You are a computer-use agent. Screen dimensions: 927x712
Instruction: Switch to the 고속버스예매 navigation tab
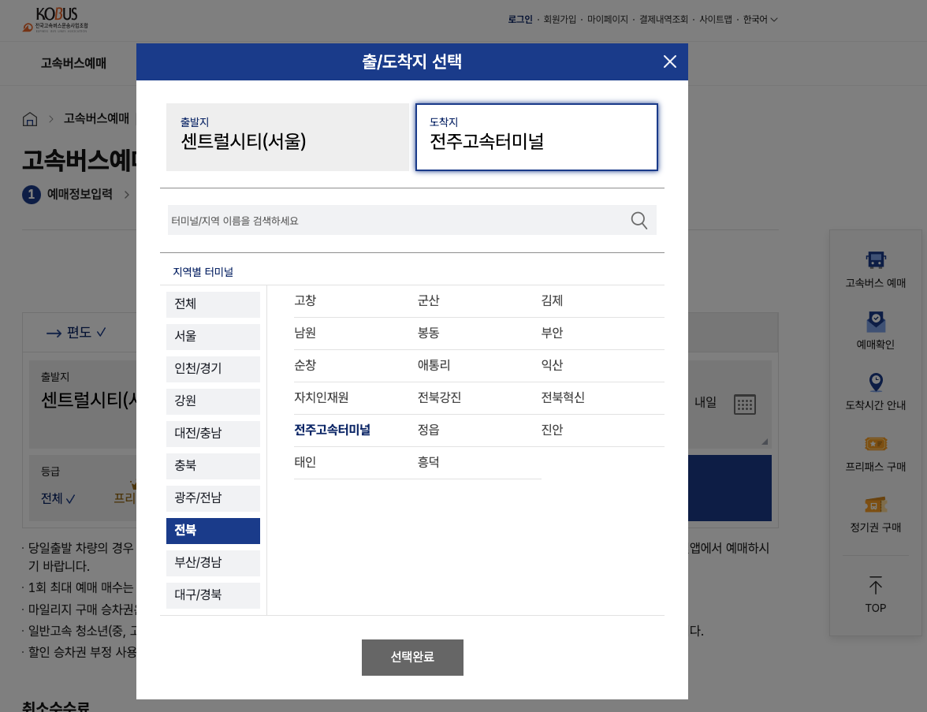pos(73,63)
